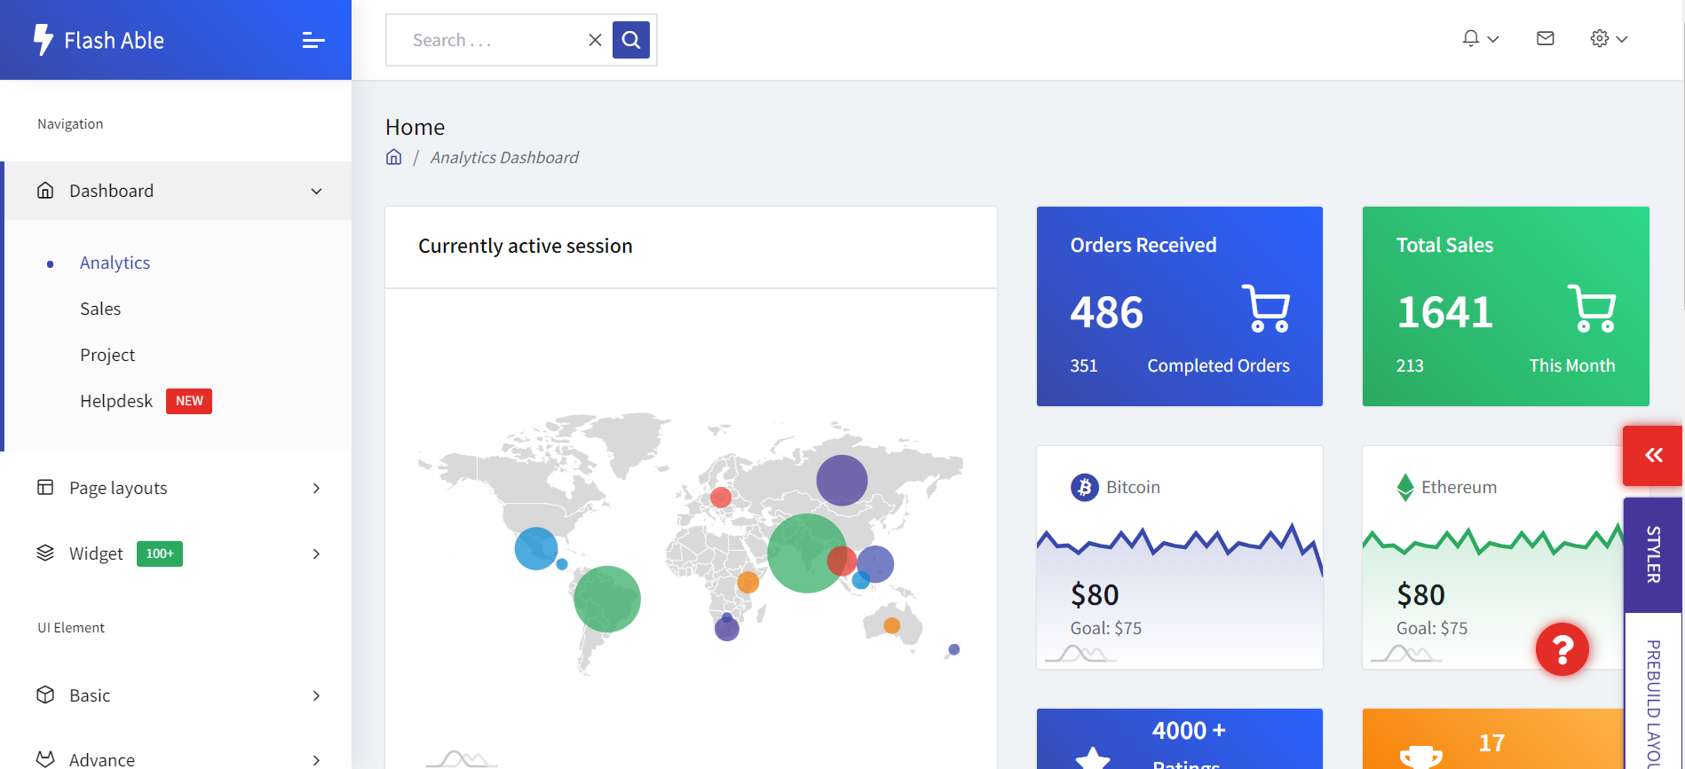This screenshot has width=1685, height=769.
Task: Click the This Month label
Action: pos(1572,365)
